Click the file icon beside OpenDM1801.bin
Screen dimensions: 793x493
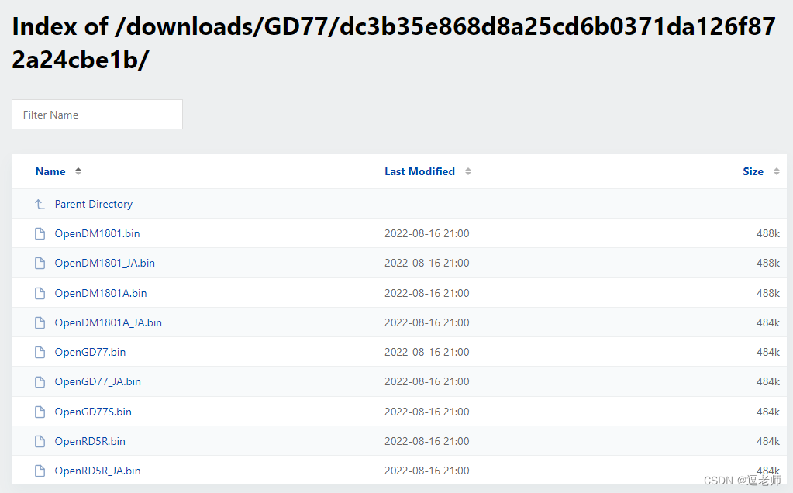click(x=40, y=233)
